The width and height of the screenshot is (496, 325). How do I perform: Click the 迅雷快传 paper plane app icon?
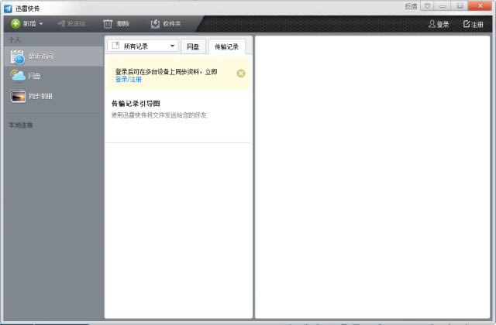(x=8, y=9)
